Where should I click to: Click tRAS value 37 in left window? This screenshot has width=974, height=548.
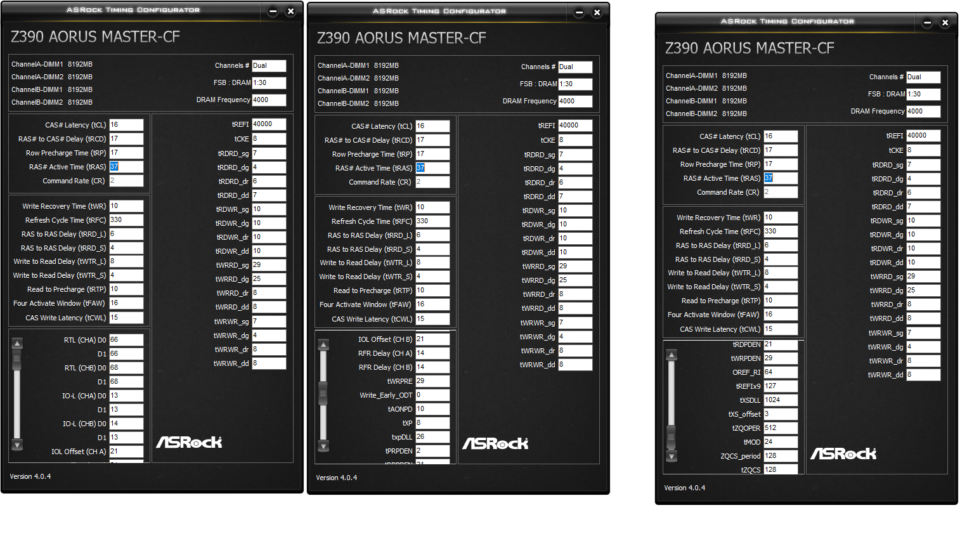pyautogui.click(x=126, y=167)
